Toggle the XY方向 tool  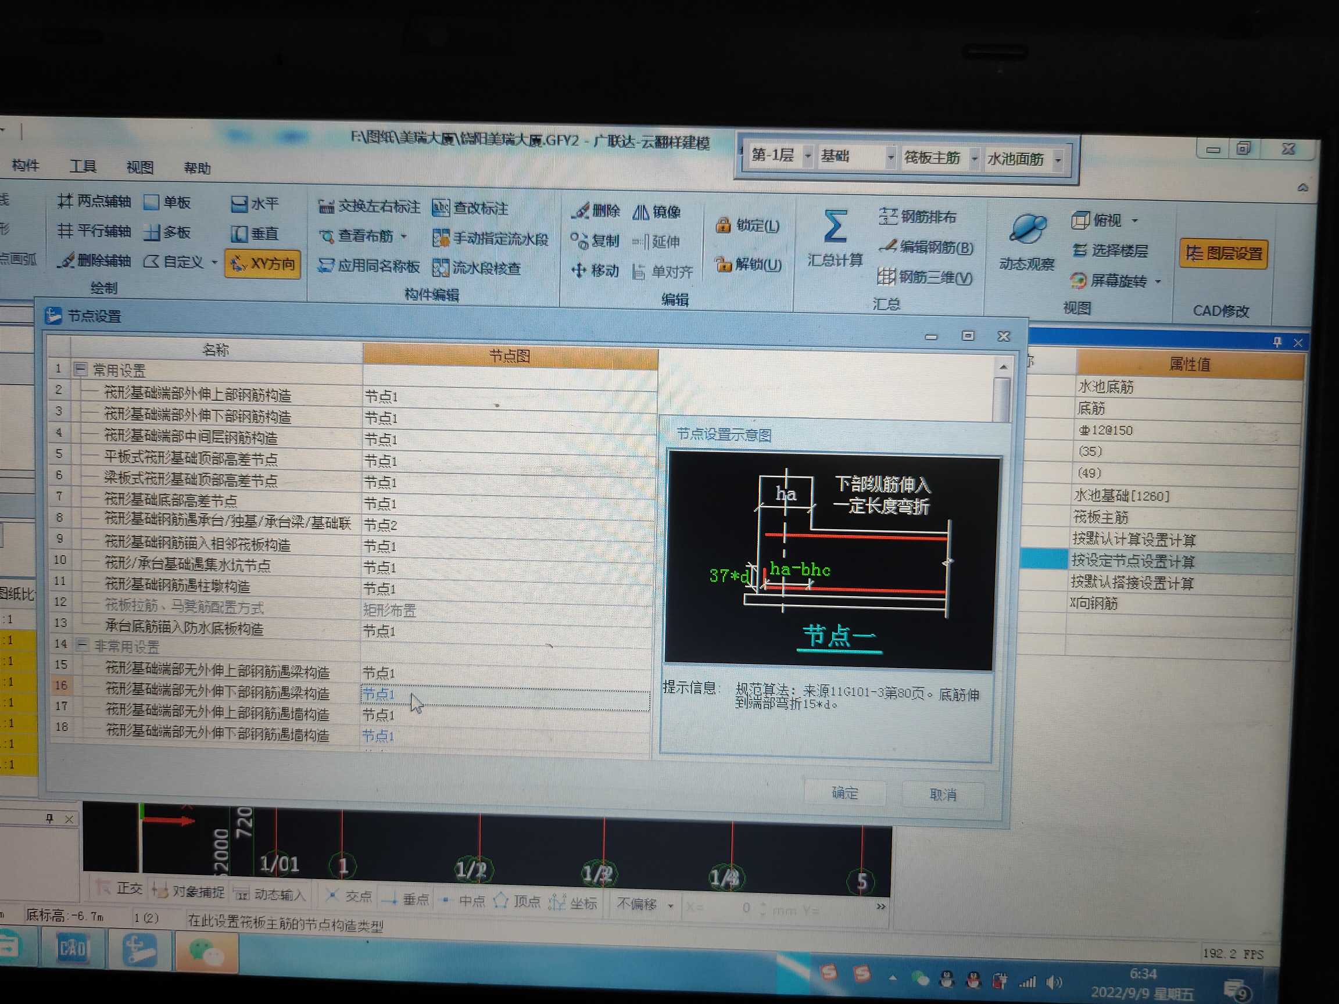(x=263, y=264)
